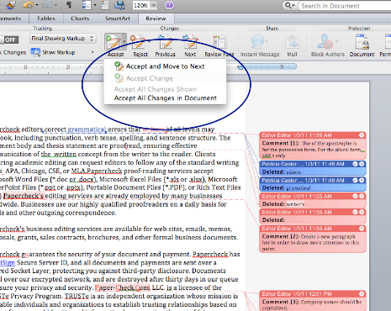Screen dimensions: 391x311
Task: Click the Accept change icon
Action: pyautogui.click(x=113, y=41)
